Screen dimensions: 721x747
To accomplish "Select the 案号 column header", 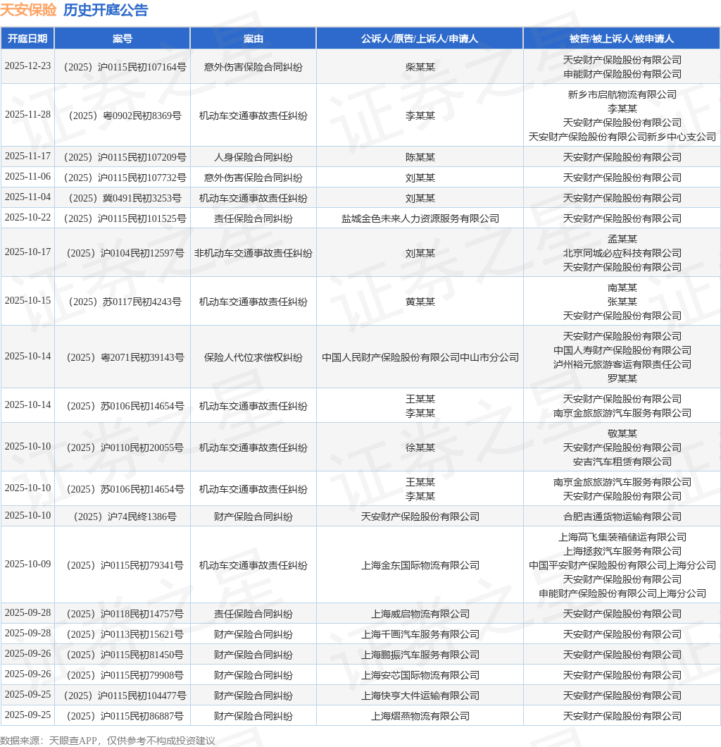I will 123,39.
